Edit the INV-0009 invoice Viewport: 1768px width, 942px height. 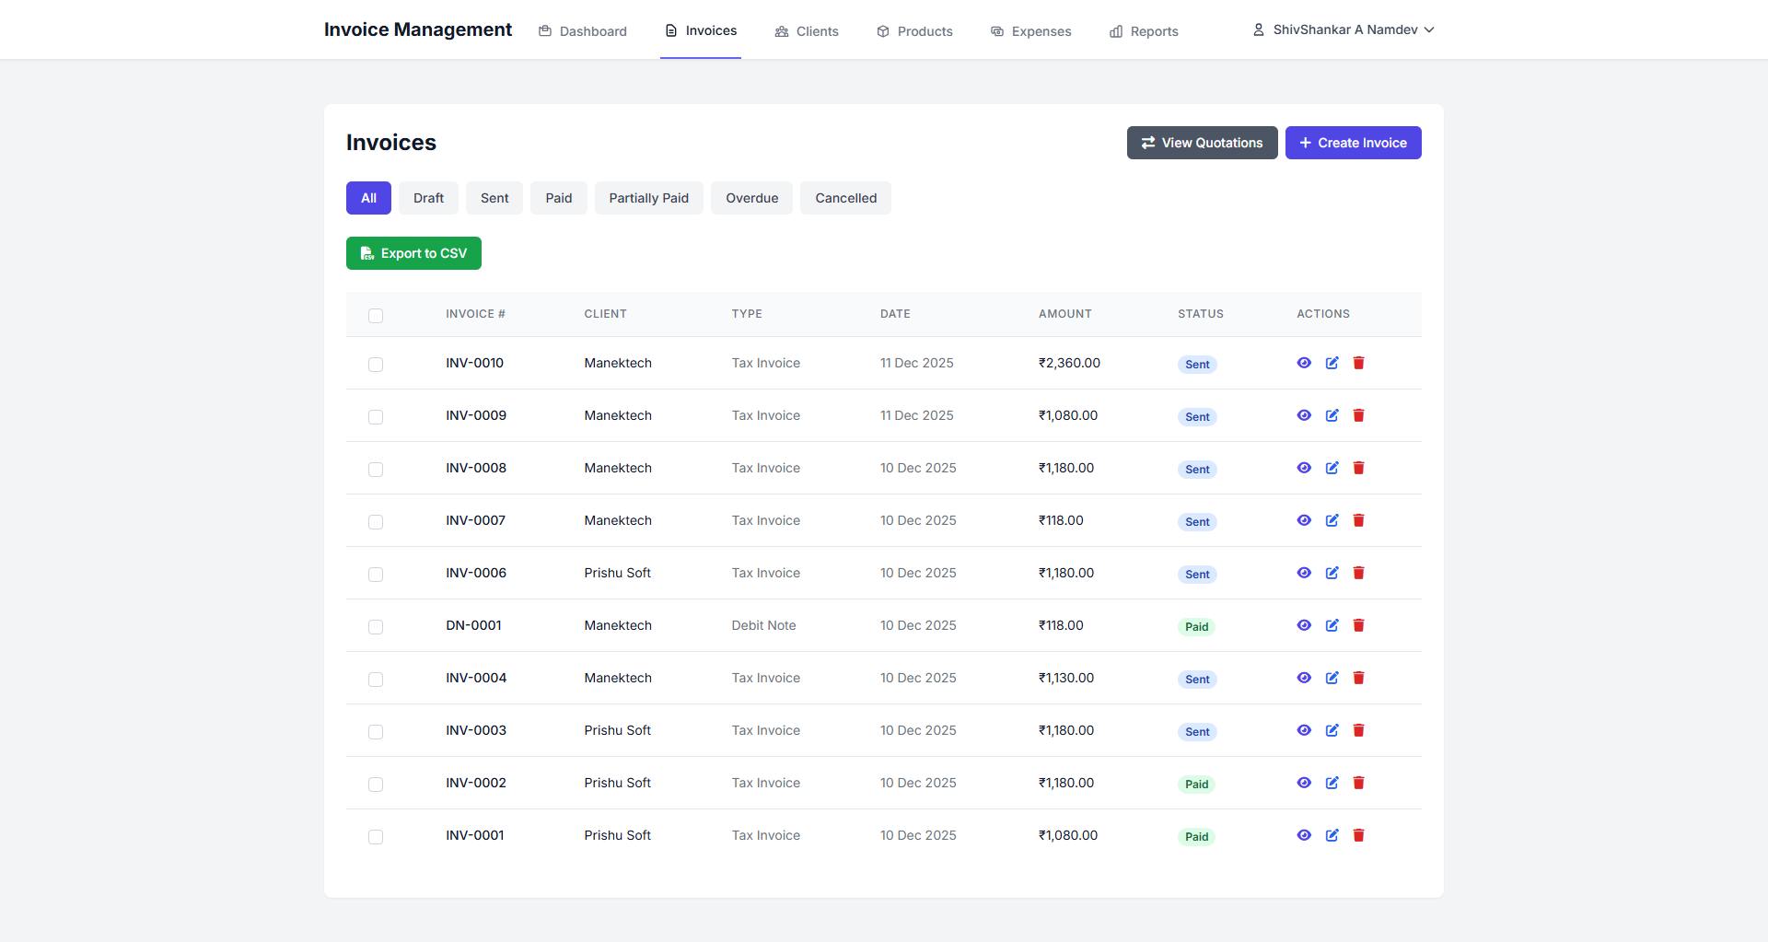point(1332,415)
